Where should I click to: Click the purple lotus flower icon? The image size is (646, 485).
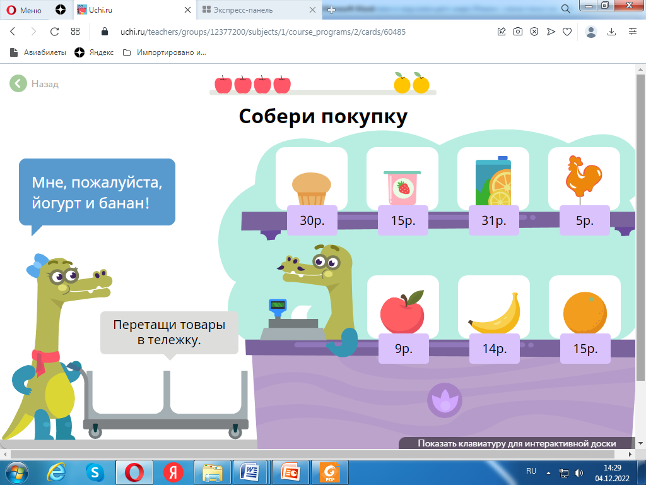[445, 400]
